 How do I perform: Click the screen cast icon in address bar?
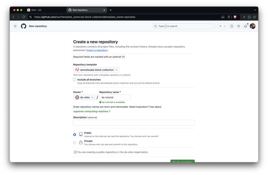[x=223, y=17]
